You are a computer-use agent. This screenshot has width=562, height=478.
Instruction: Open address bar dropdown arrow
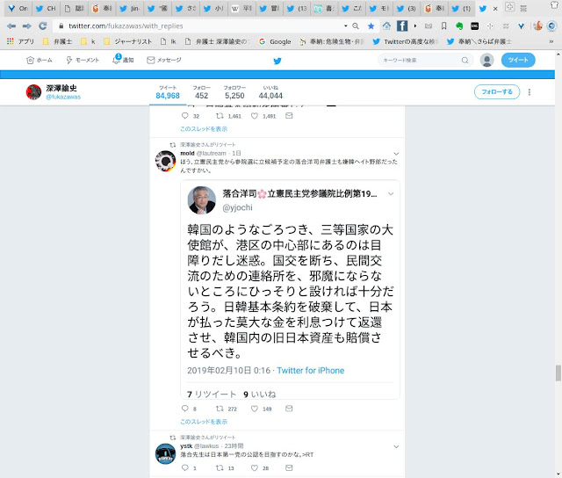345,25
